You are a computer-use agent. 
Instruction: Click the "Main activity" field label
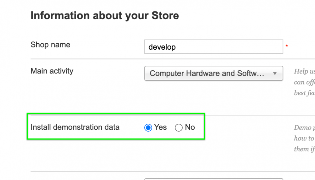coord(52,71)
